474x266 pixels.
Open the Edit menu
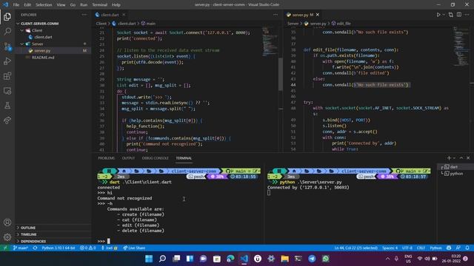pyautogui.click(x=27, y=4)
